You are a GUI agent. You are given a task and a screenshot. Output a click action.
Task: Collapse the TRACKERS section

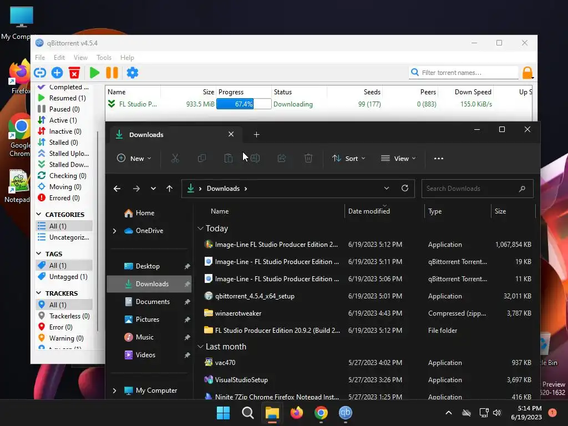39,293
